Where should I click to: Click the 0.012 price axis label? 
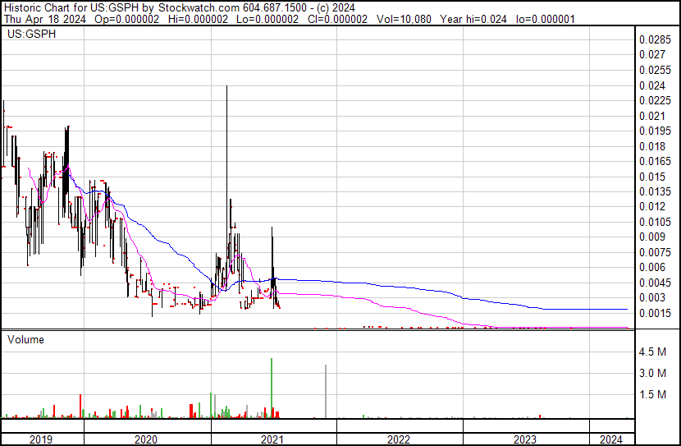pos(652,206)
